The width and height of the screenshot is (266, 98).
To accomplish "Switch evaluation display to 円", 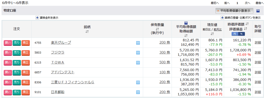I will coord(235,34).
